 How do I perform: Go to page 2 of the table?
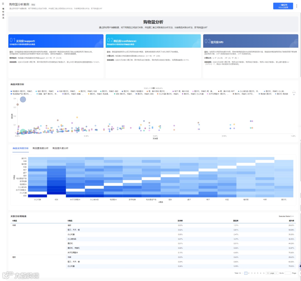(249, 273)
